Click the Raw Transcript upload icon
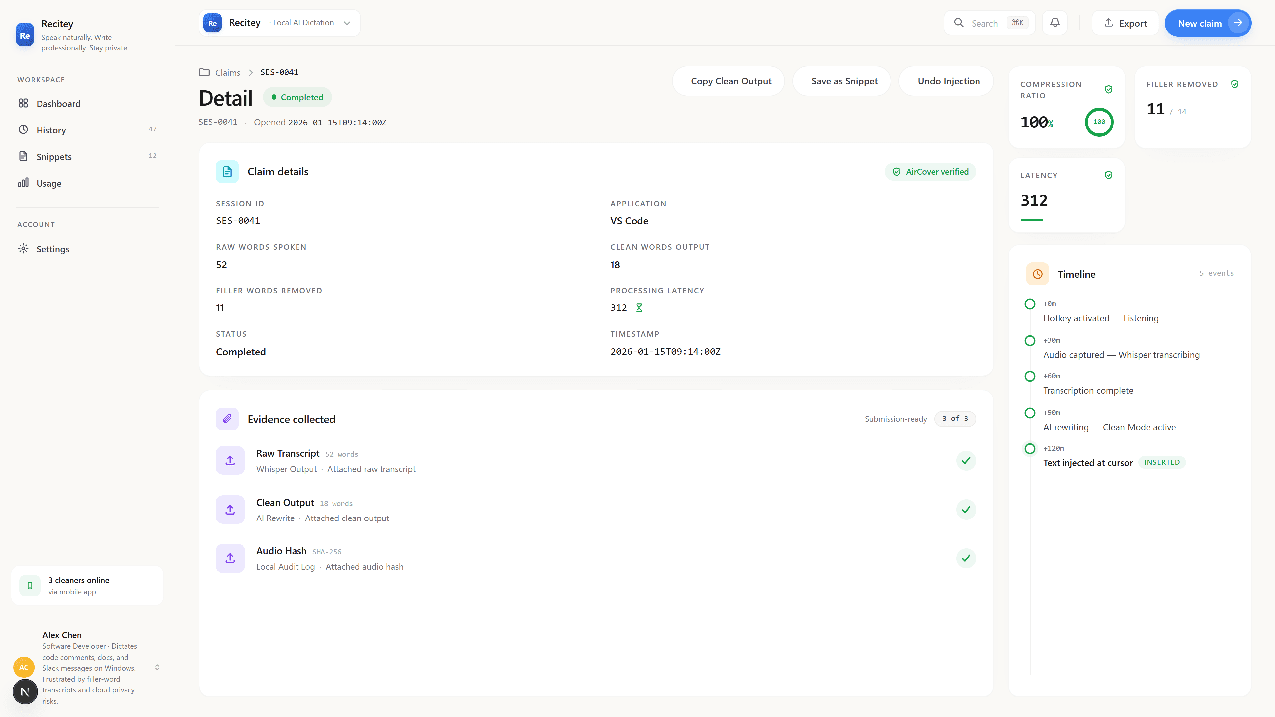This screenshot has height=717, width=1275. pyautogui.click(x=230, y=461)
